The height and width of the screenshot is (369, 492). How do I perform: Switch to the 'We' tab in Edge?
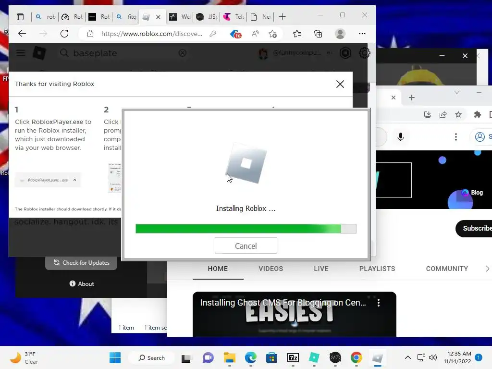point(180,17)
